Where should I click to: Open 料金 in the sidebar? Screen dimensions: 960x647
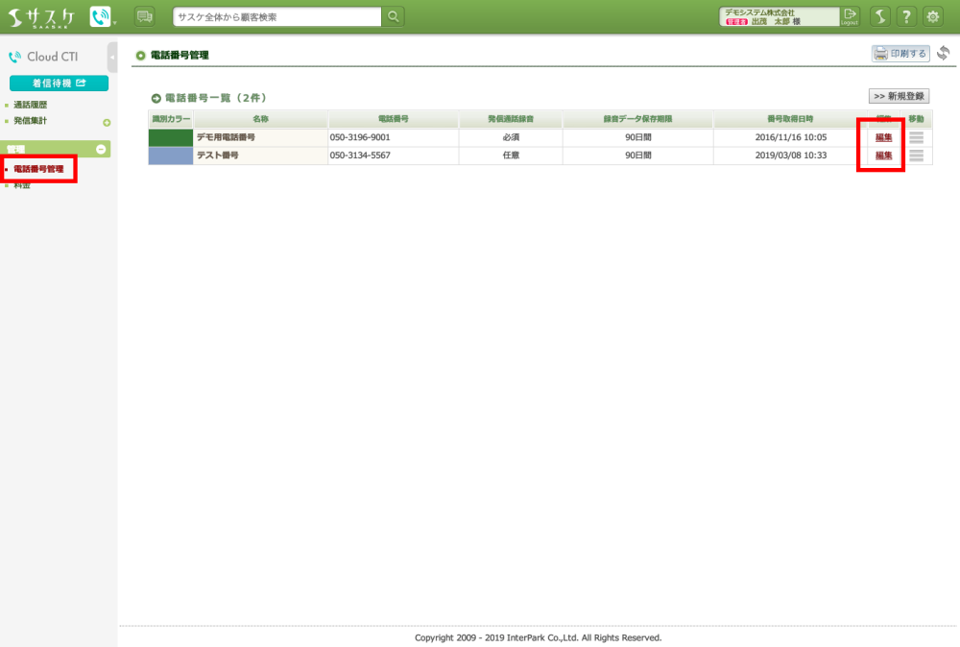22,185
